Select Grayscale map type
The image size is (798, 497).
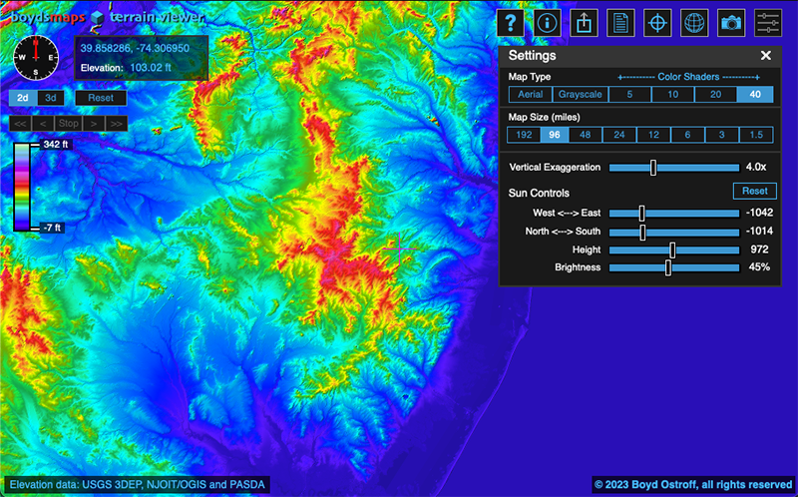click(579, 94)
